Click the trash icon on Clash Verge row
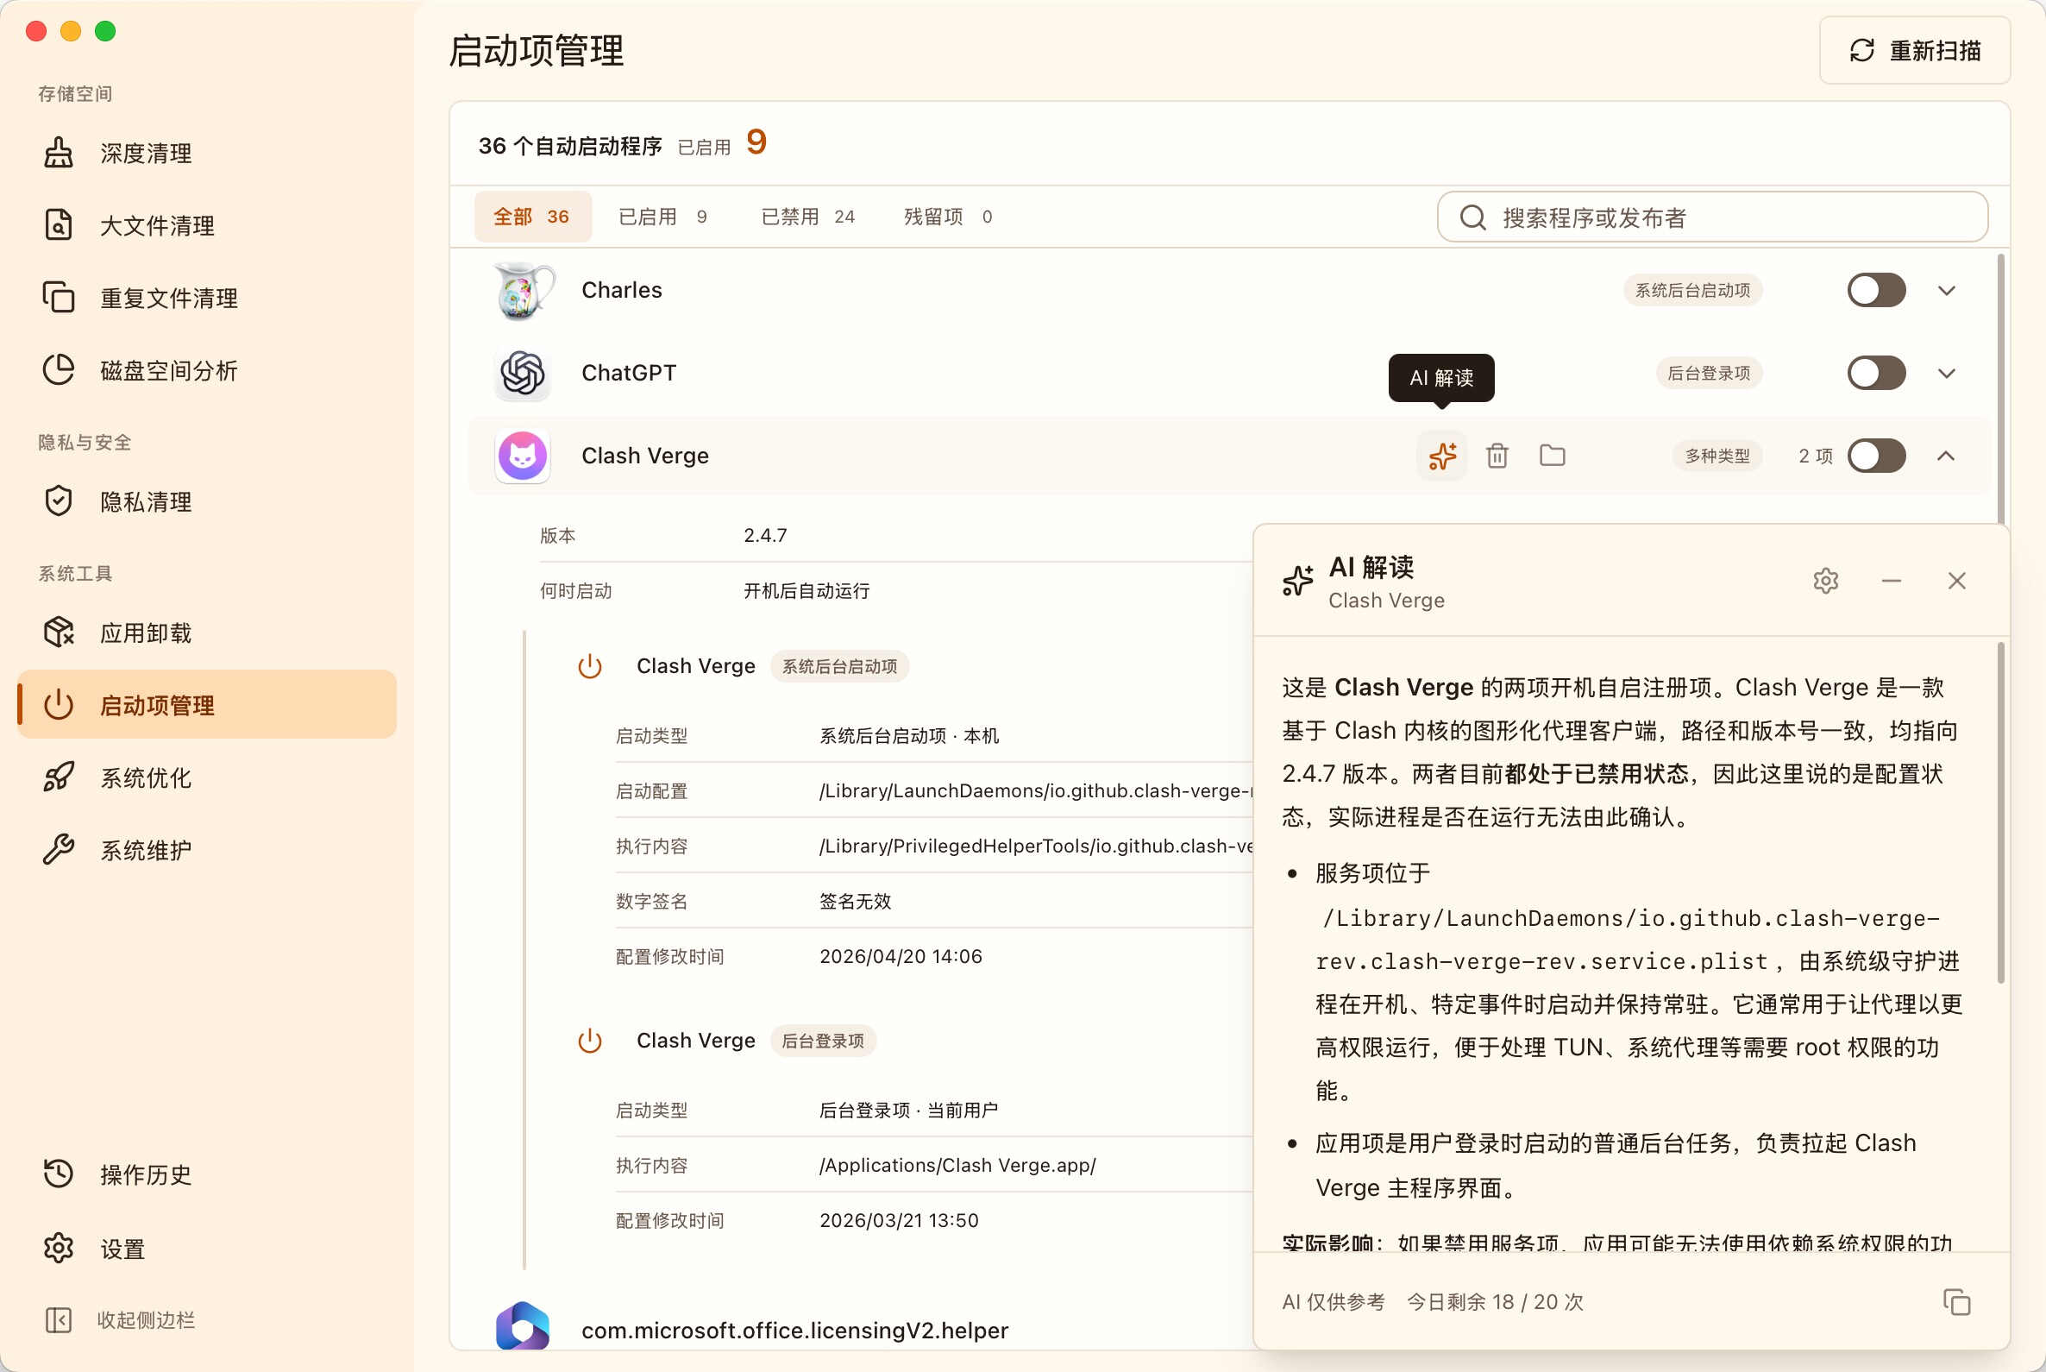 [x=1497, y=456]
